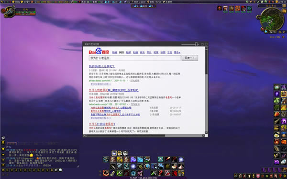Focus the Baidu search box with 我为什么老是死
This screenshot has width=287, height=179.
click(135, 58)
